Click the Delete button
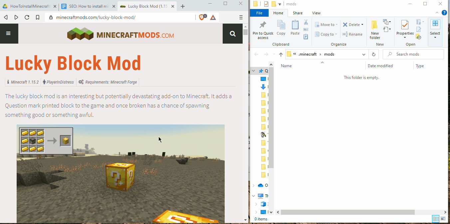 pyautogui.click(x=351, y=25)
